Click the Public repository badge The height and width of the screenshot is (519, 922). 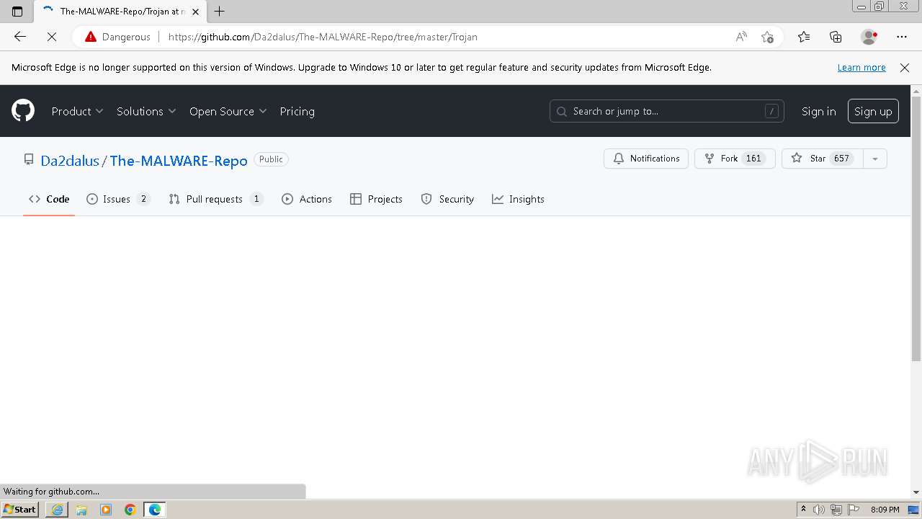271,159
